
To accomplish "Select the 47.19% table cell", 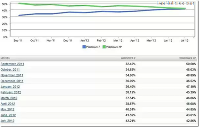I will point(191,87).
